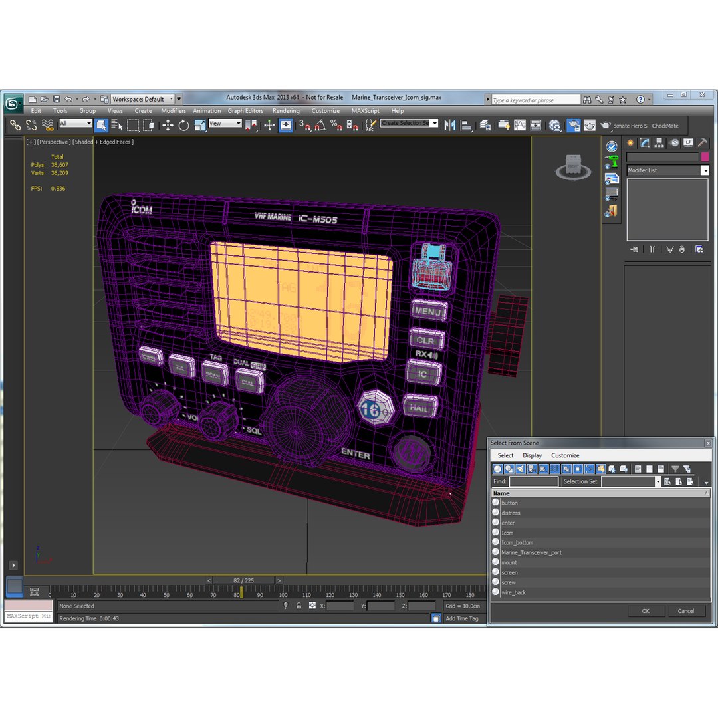Toggle the Display Space Warps filter button
This screenshot has height=718, width=718.
[x=554, y=469]
